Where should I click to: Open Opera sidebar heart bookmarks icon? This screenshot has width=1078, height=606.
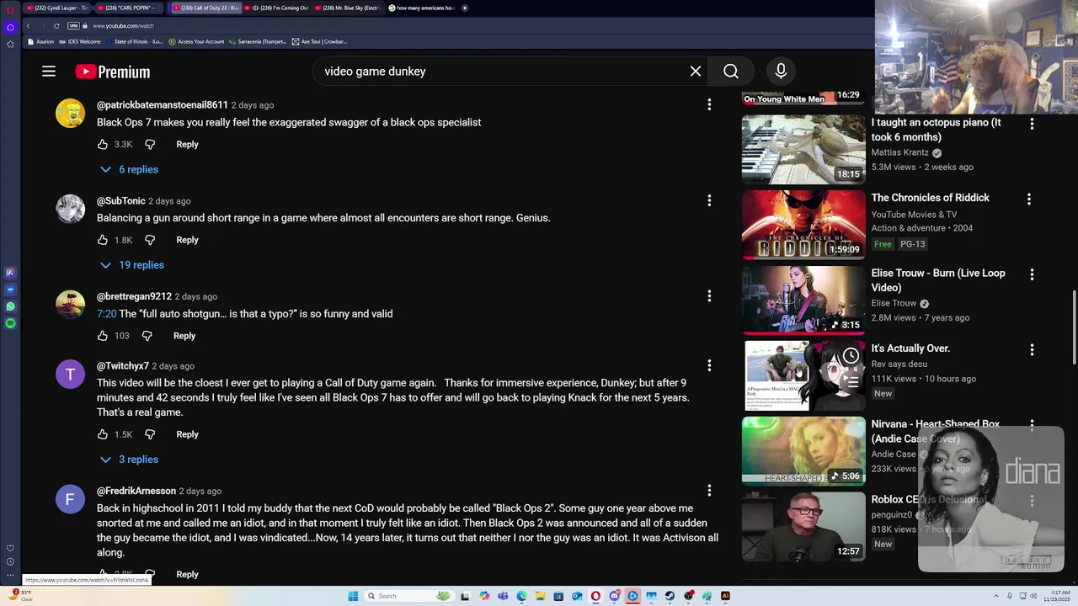(x=10, y=548)
